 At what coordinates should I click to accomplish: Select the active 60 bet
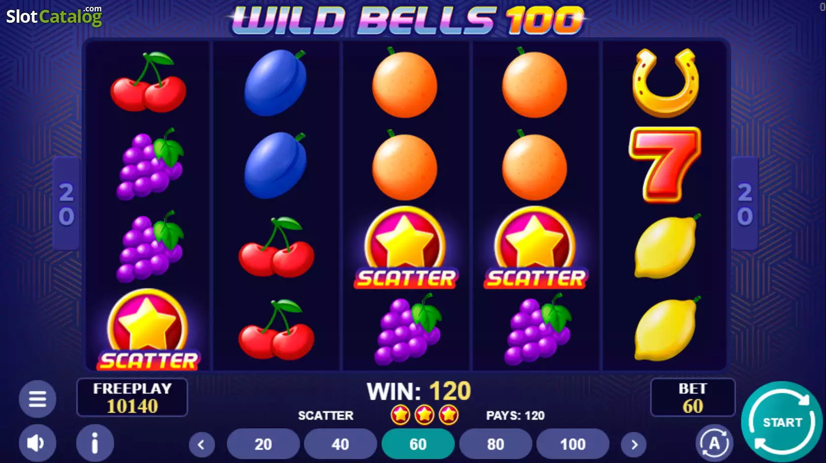click(x=418, y=444)
